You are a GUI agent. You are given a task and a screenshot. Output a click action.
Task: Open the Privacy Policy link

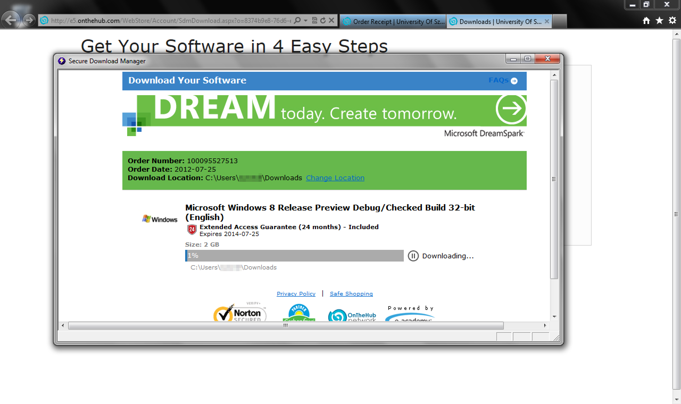(296, 294)
